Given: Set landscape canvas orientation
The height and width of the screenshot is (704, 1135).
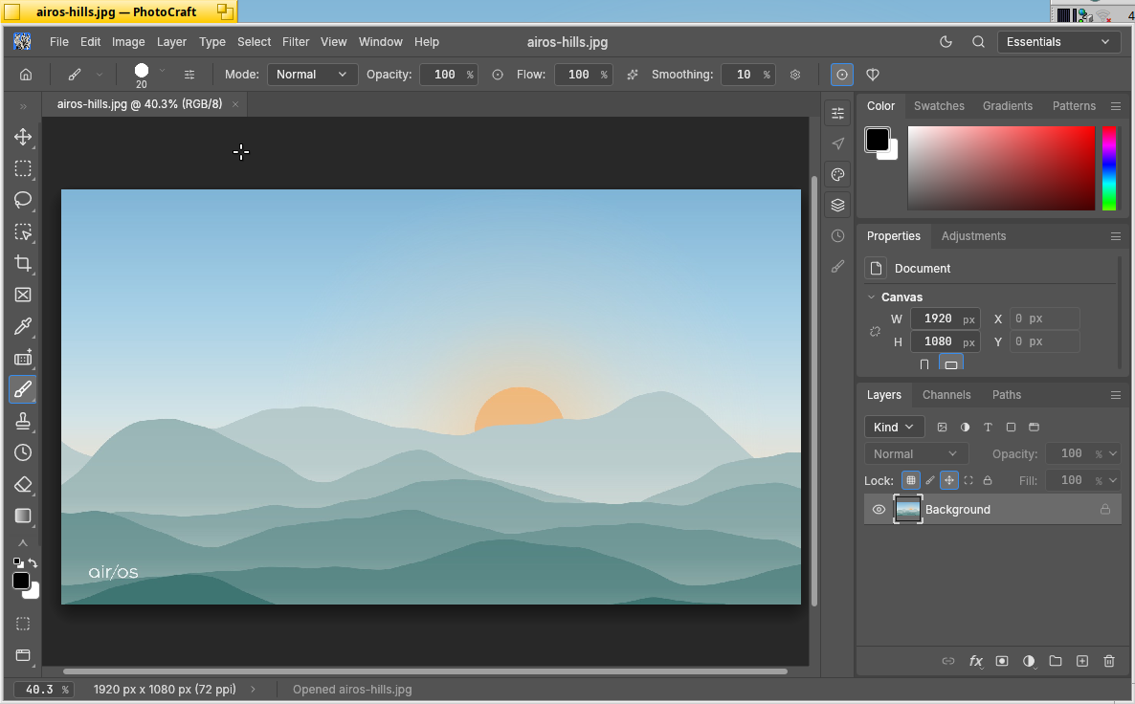Looking at the screenshot, I should tap(951, 363).
